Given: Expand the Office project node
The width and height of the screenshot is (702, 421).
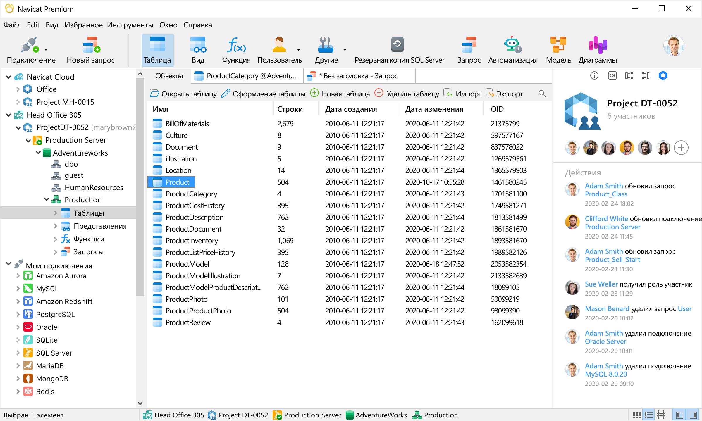Looking at the screenshot, I should pos(18,89).
